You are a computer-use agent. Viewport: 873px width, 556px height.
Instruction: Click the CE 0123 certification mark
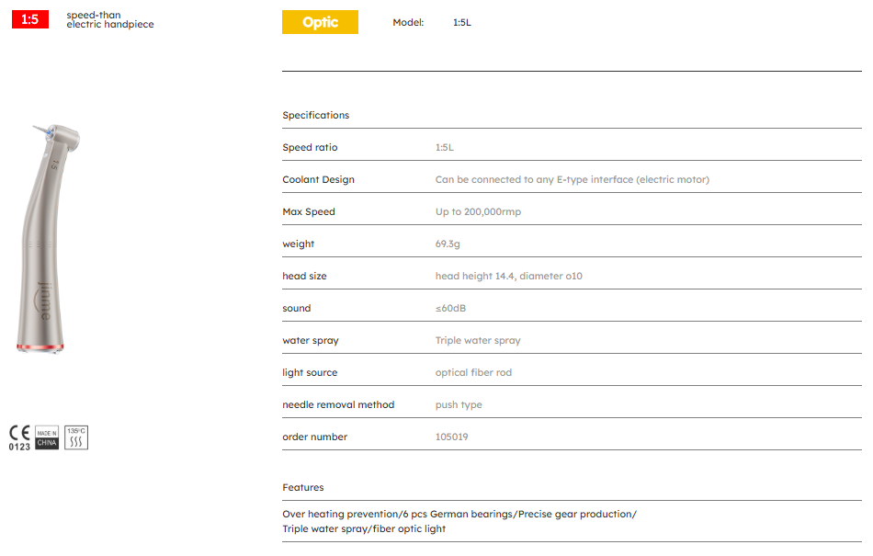coord(19,437)
